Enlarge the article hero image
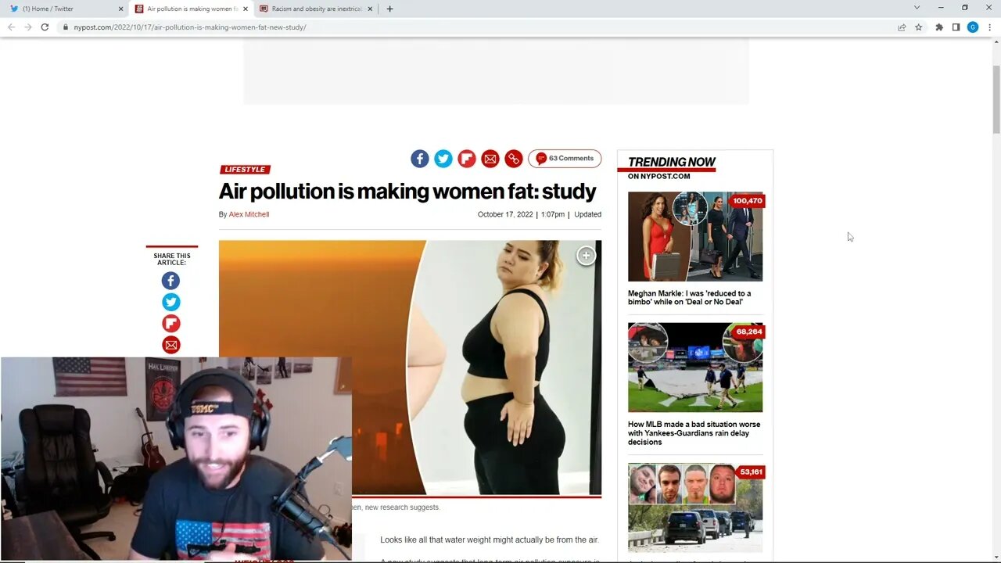This screenshot has height=563, width=1001. click(586, 256)
